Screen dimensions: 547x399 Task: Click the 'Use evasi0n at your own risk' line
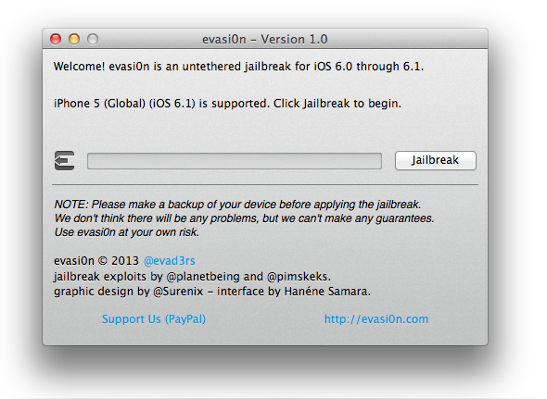(127, 232)
